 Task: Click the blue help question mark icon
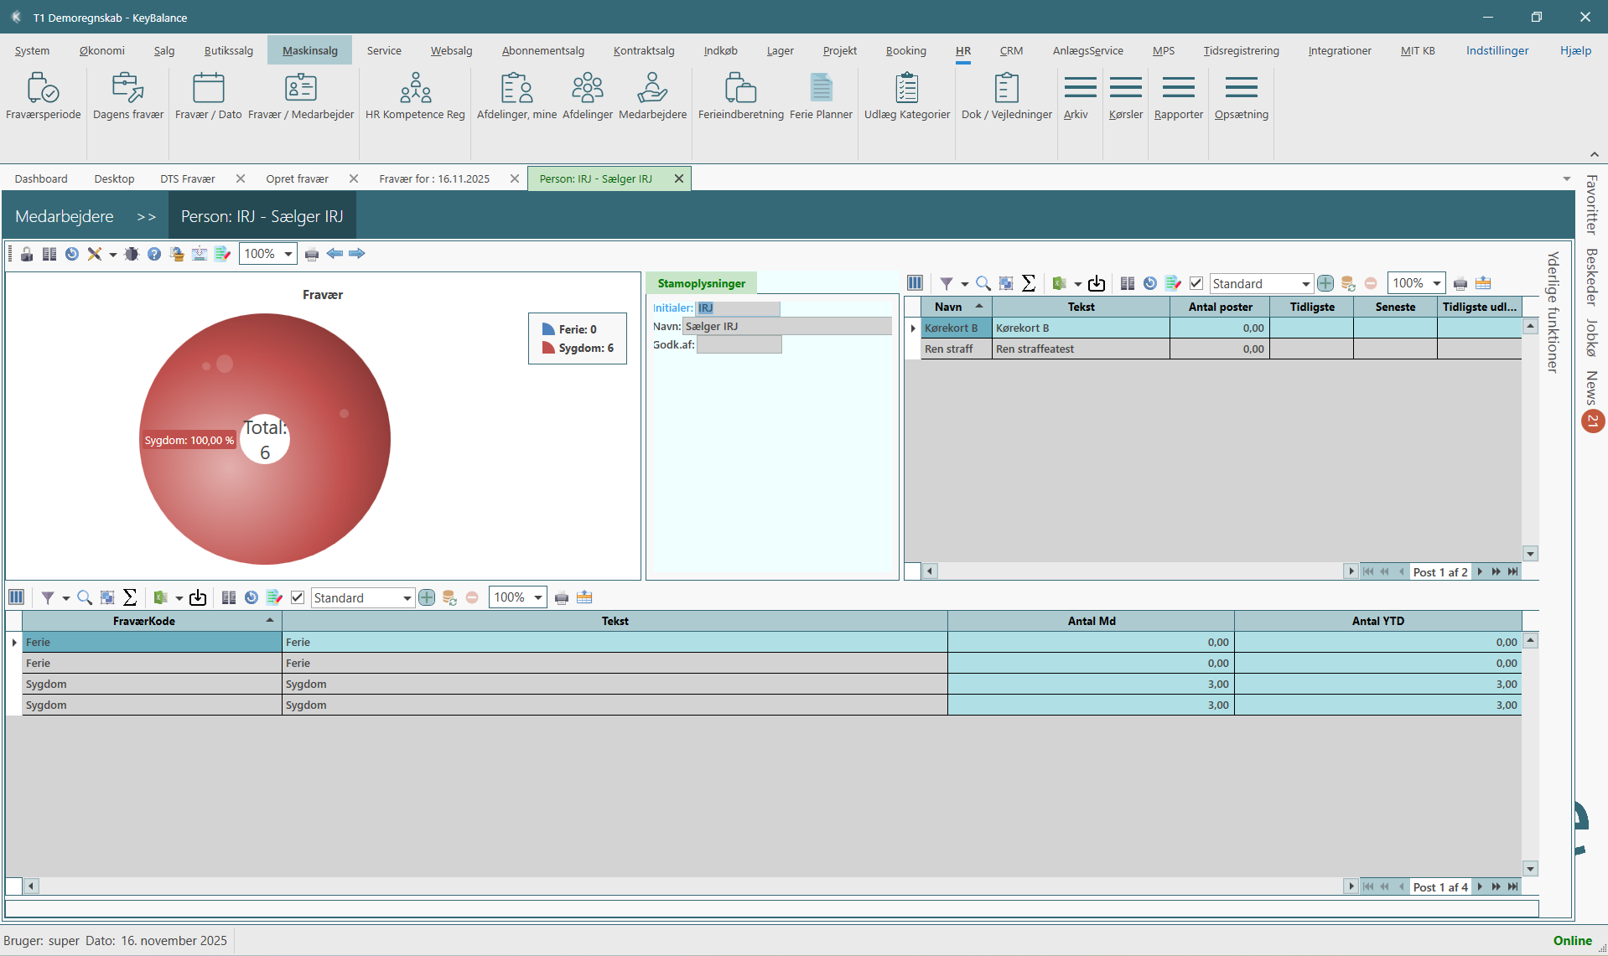point(154,254)
